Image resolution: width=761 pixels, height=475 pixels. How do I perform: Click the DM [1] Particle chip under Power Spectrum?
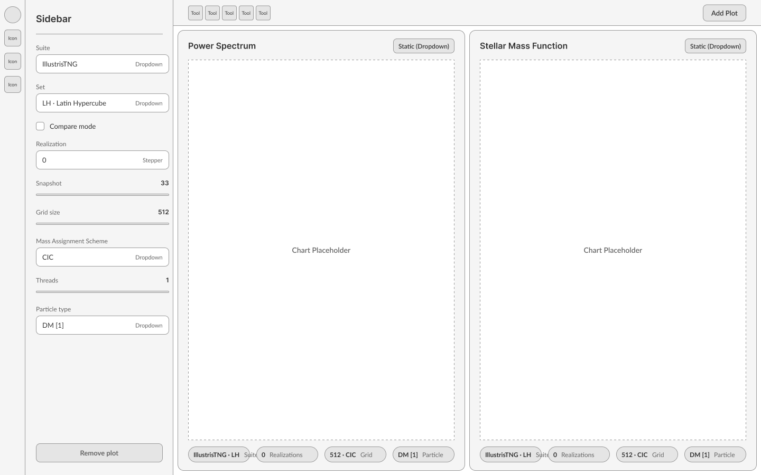coord(423,454)
